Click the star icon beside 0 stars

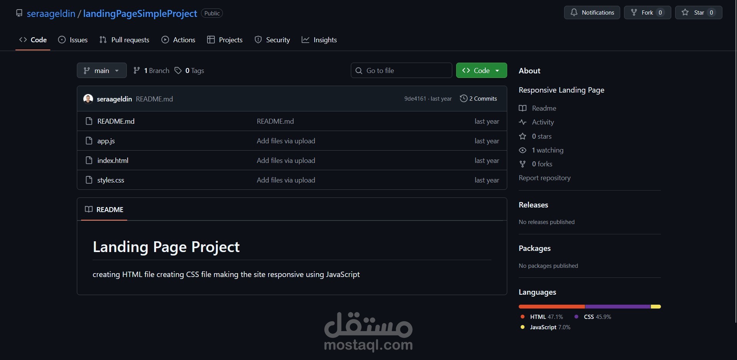[x=523, y=136]
